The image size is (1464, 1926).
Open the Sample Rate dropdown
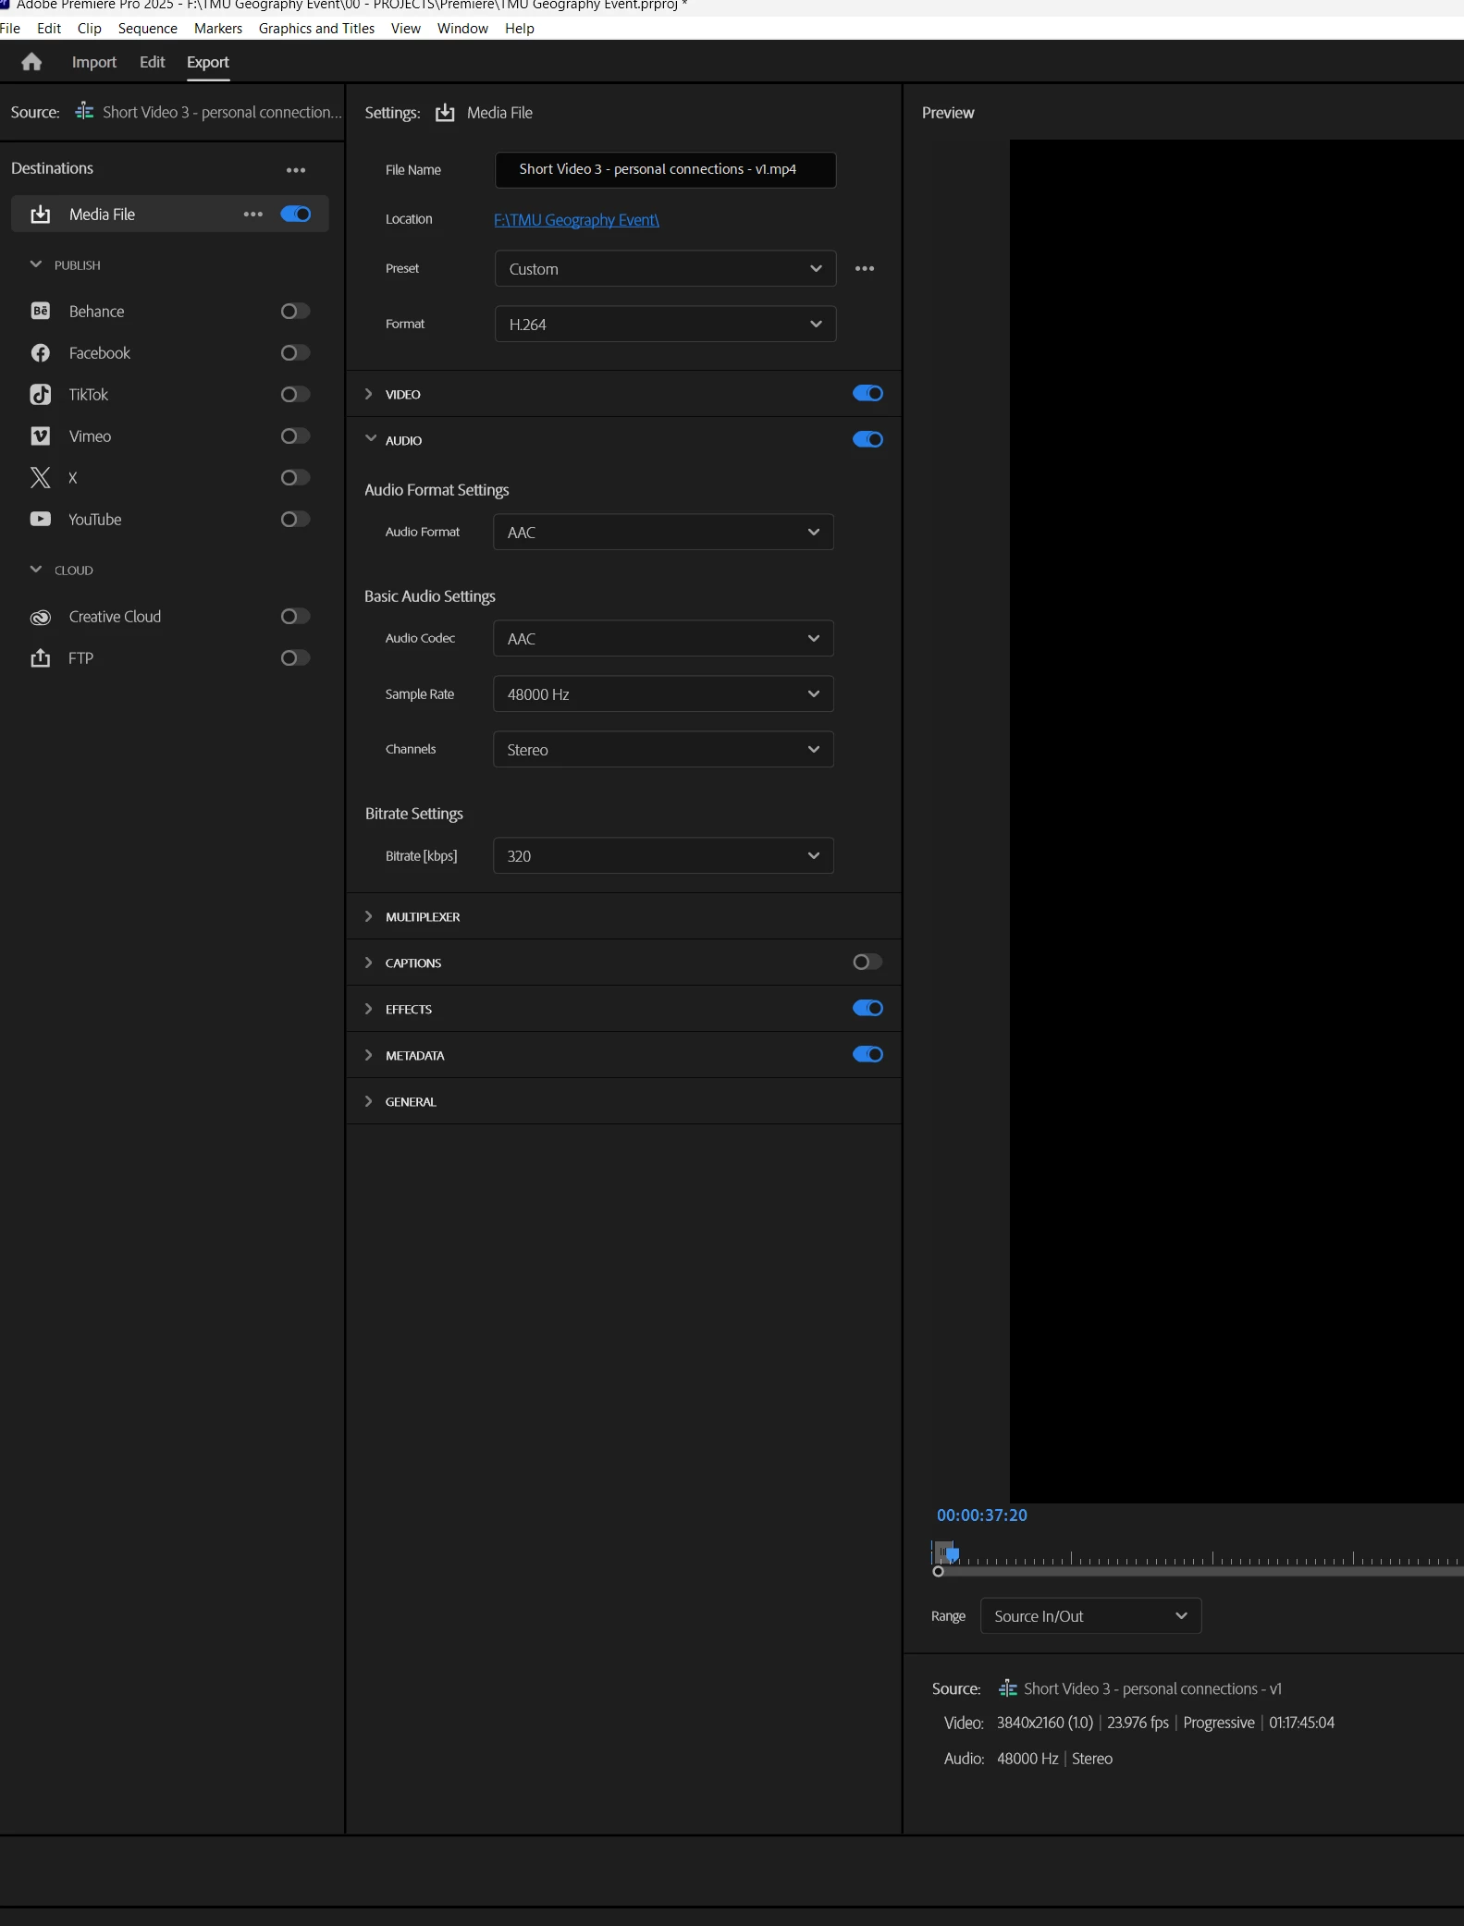pyautogui.click(x=663, y=694)
